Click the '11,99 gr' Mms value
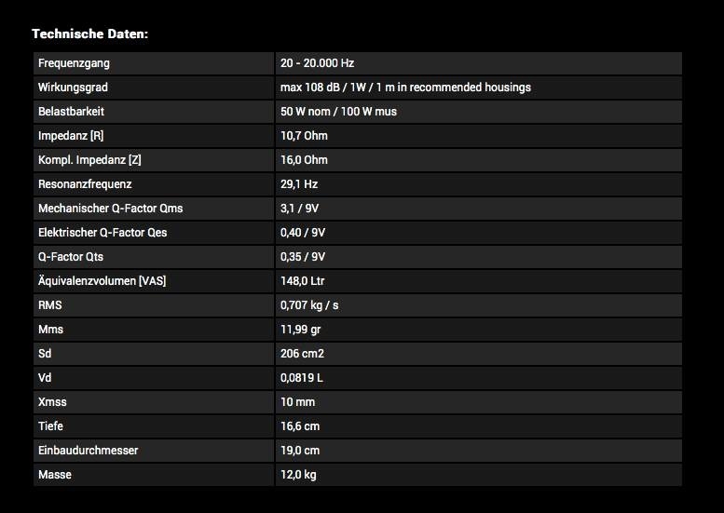The height and width of the screenshot is (513, 724). click(302, 330)
